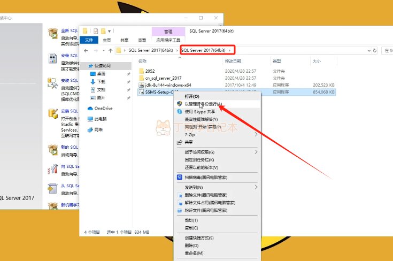Open 此电脑 in the navigation pane
Image resolution: width=393 pixels, height=261 pixels.
(100, 119)
